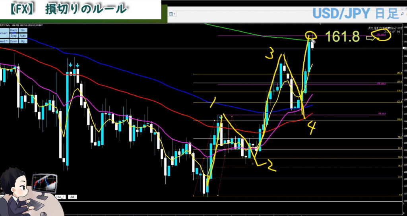The image size is (407, 216).
Task: Click the Speed:1 indicator button
Action: 4,41
